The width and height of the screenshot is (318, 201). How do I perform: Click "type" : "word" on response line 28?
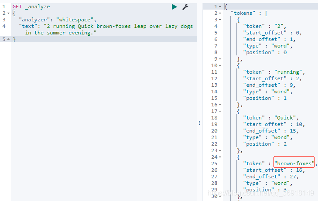(x=266, y=183)
